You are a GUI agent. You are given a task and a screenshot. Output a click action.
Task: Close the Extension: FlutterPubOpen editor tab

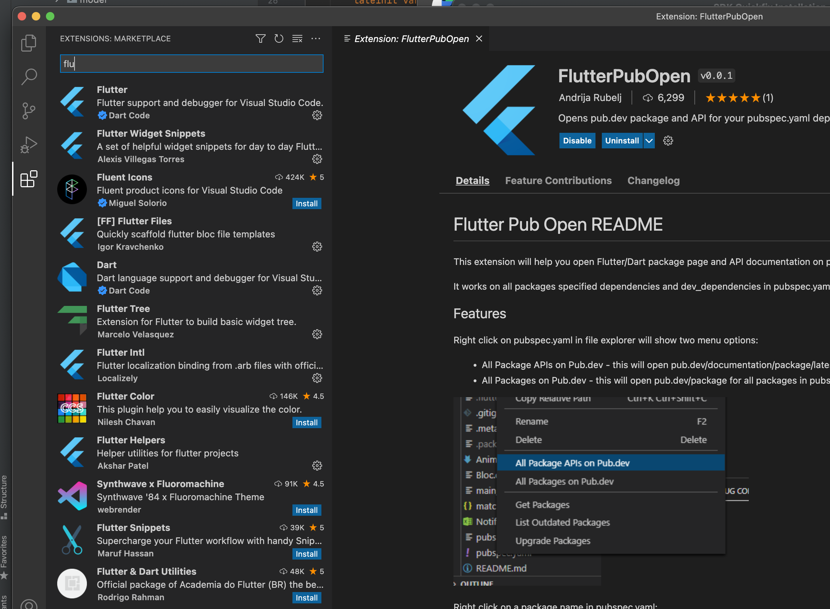point(479,39)
